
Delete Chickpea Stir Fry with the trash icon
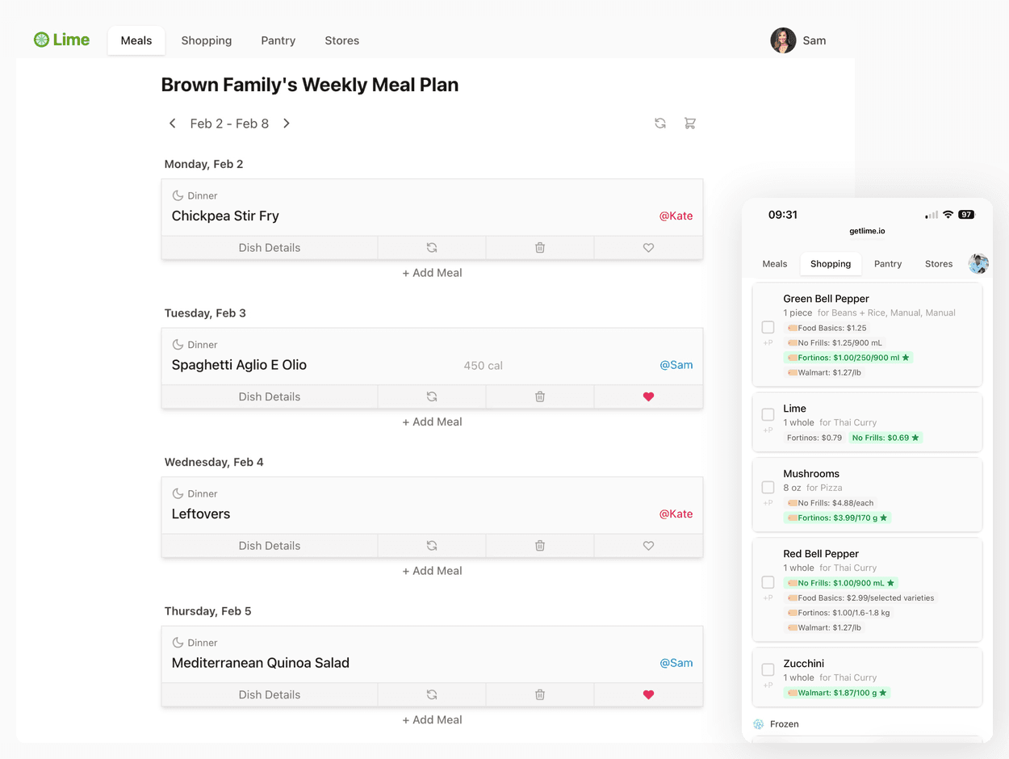[x=539, y=247]
